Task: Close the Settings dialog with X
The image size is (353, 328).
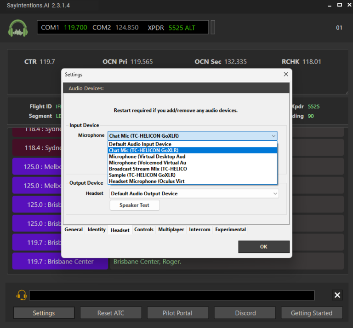Action: point(286,74)
